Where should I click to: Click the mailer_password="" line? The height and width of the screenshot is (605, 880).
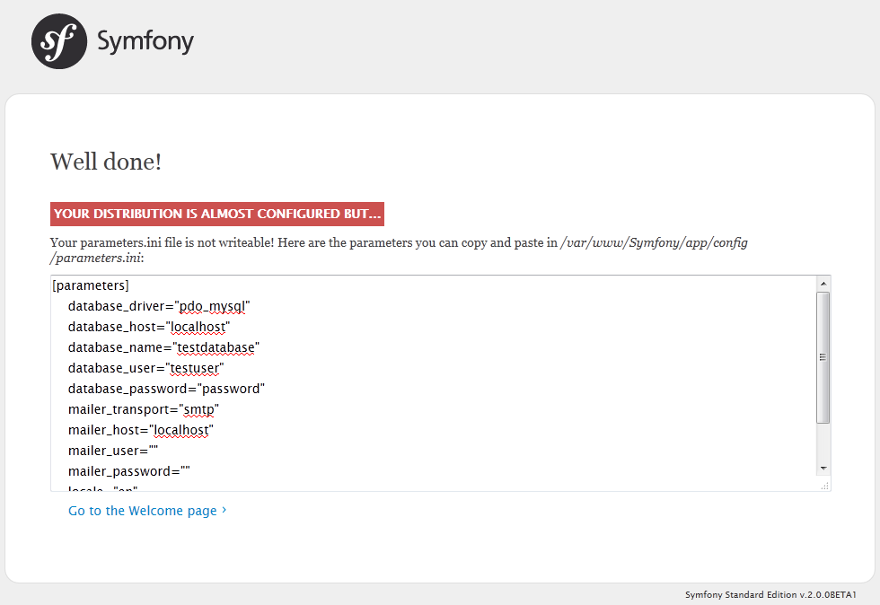point(129,471)
